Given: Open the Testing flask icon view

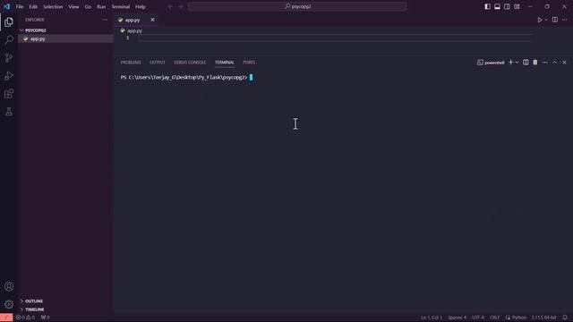Looking at the screenshot, I should point(9,111).
